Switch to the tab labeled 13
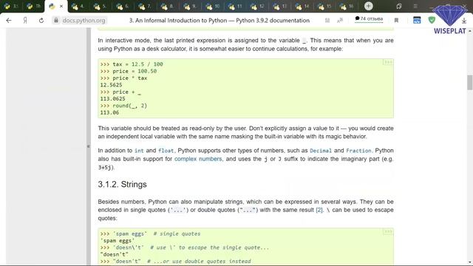Image resolution: width=473 pixels, height=266 pixels. [x=279, y=6]
